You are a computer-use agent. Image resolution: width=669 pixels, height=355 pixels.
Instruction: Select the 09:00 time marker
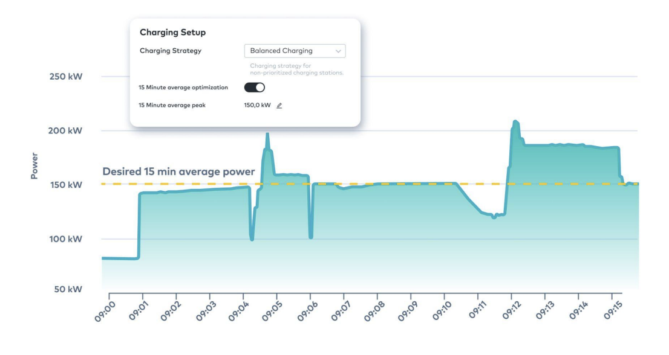click(105, 311)
